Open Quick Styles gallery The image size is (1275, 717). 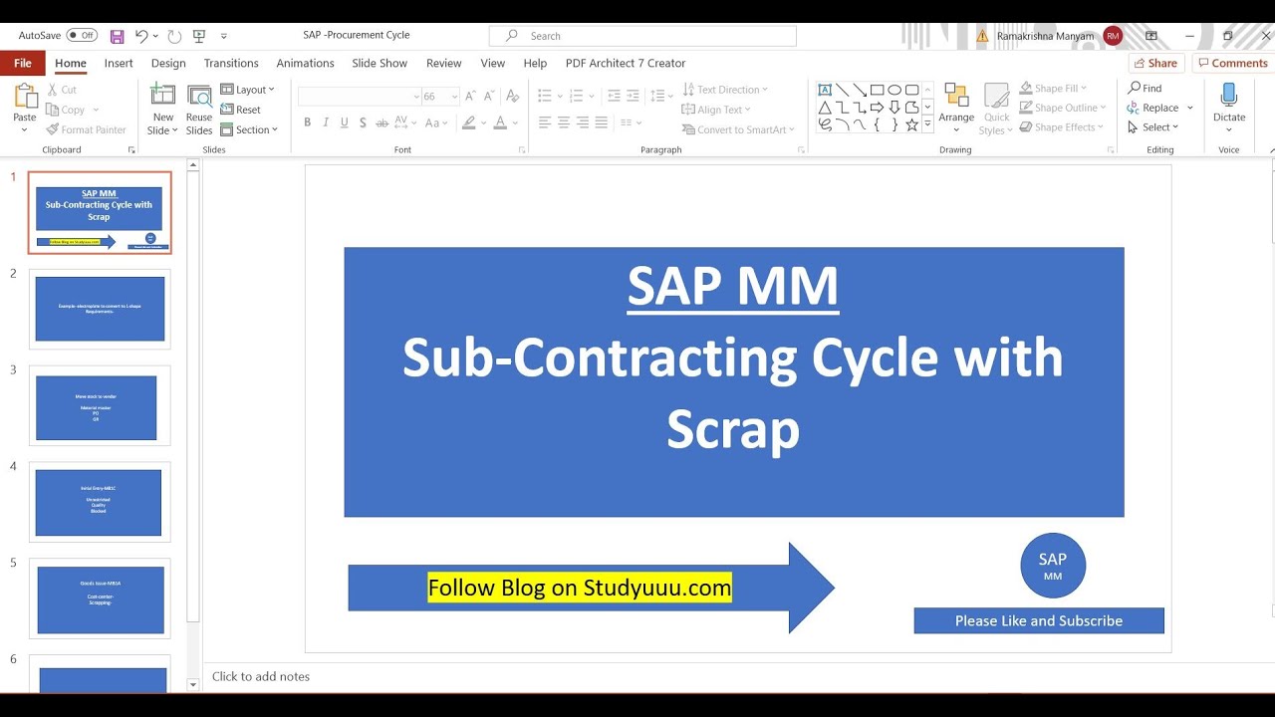coord(996,110)
